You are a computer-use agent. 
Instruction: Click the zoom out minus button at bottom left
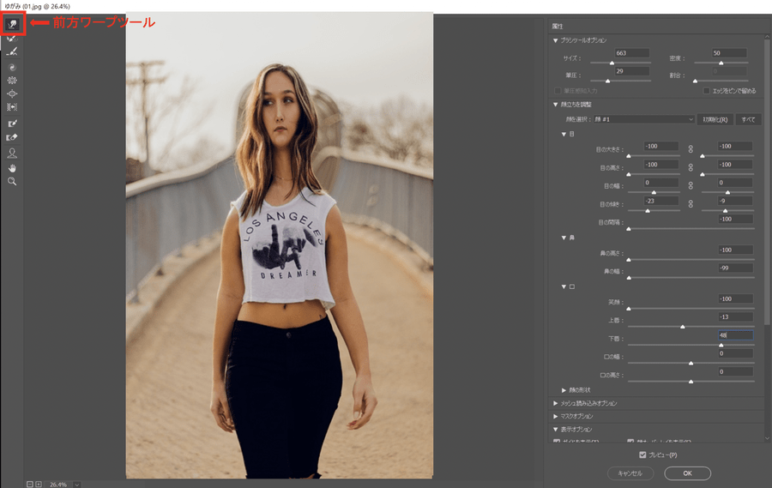click(x=29, y=485)
